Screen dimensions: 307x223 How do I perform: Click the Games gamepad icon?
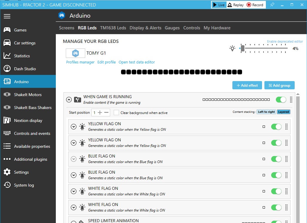[7, 30]
